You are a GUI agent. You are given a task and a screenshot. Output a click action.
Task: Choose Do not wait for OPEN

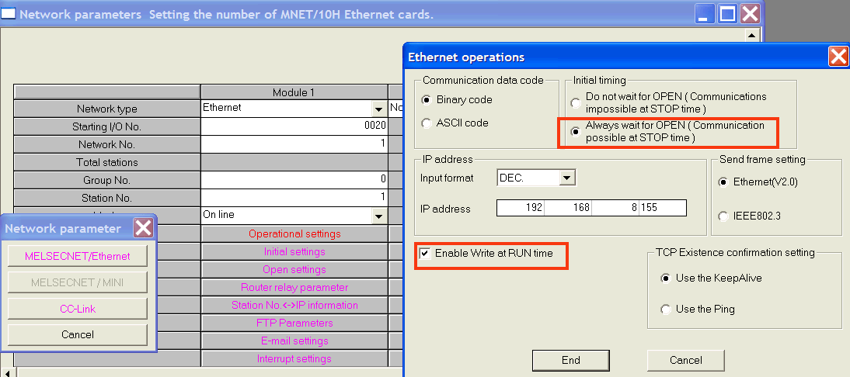576,102
